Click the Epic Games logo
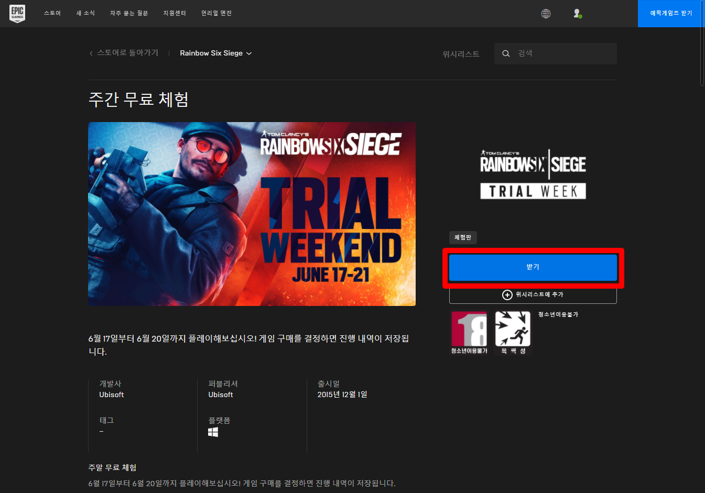The width and height of the screenshot is (705, 493). (17, 14)
